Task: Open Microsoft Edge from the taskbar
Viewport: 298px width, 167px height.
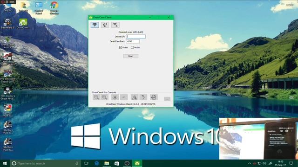Action: [x=96, y=163]
